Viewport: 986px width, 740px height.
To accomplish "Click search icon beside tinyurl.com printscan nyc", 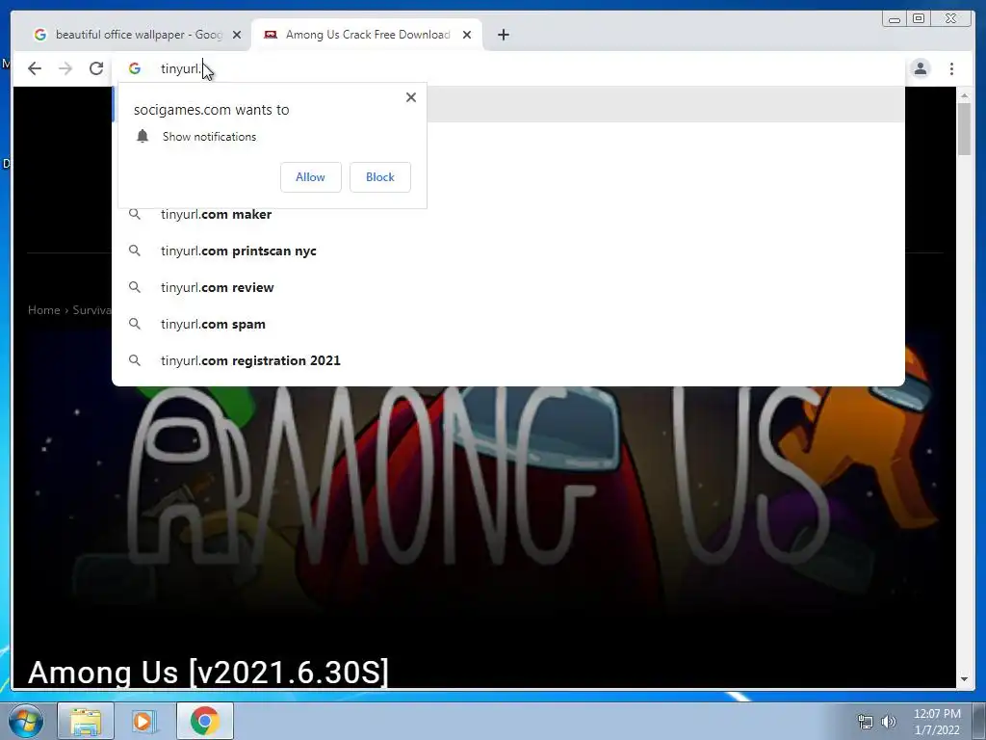I will point(135,251).
